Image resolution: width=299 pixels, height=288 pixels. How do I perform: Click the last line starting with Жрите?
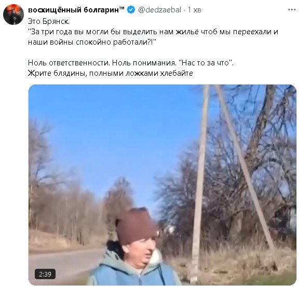coord(111,73)
